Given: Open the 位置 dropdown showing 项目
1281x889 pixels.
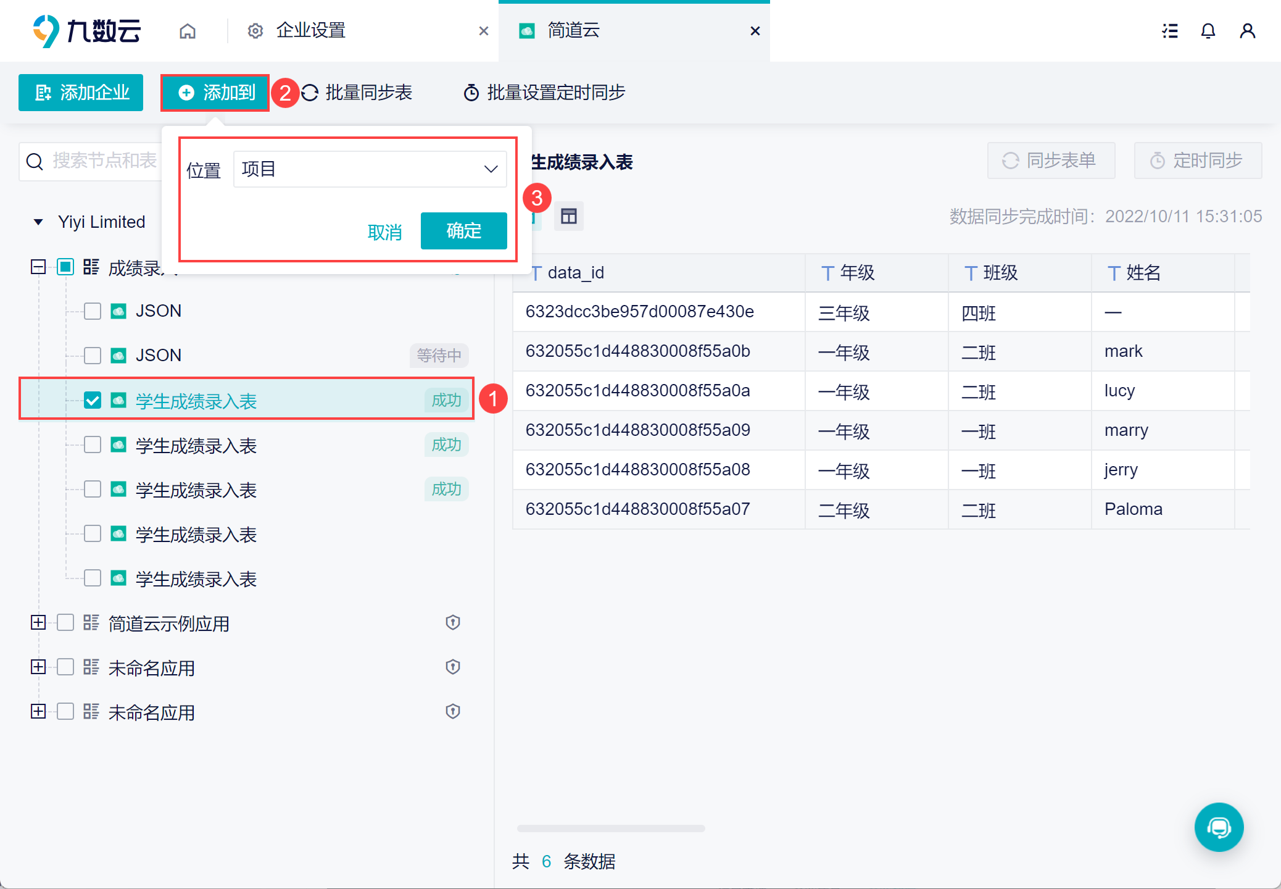Looking at the screenshot, I should point(370,169).
